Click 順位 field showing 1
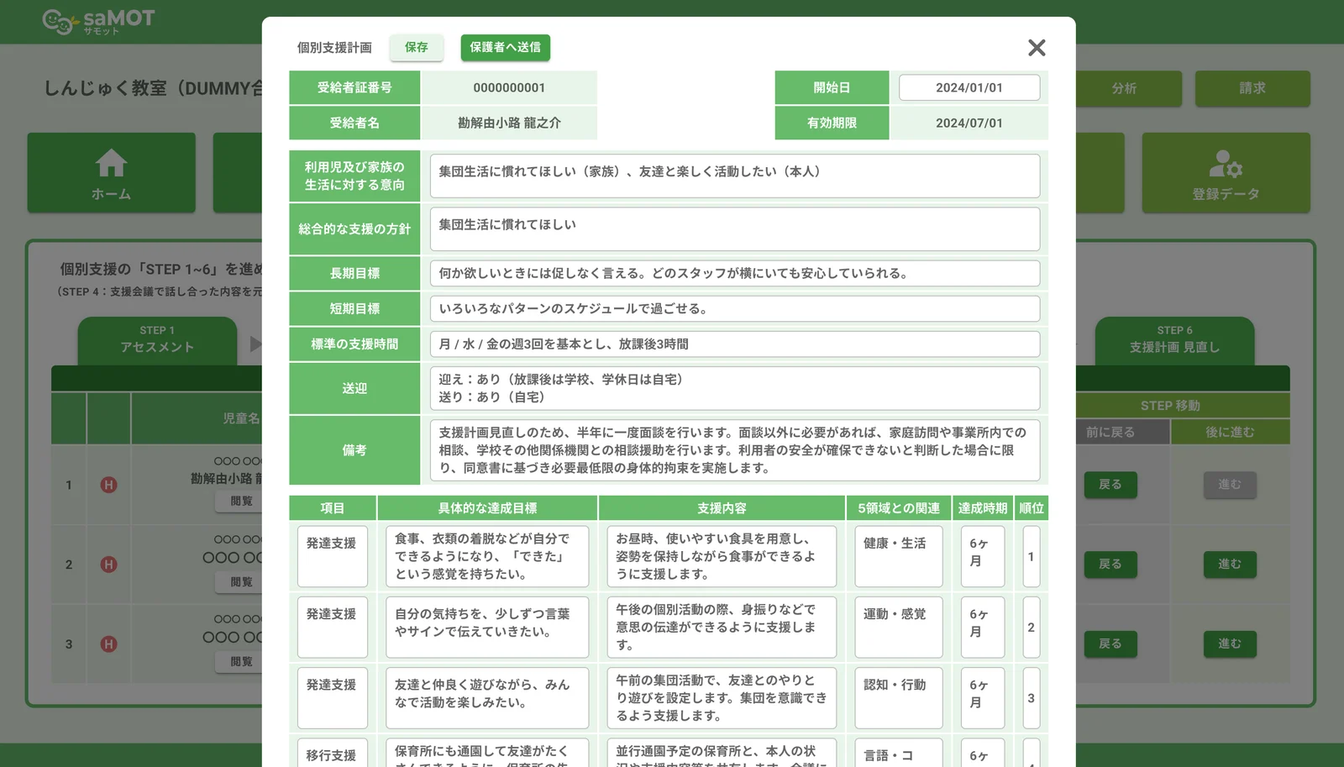This screenshot has width=1344, height=767. click(1032, 556)
